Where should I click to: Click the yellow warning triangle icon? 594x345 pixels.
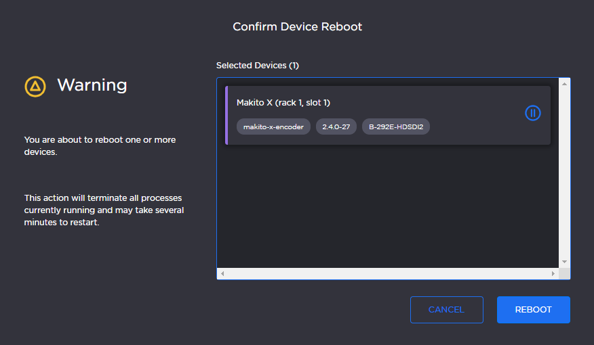click(35, 86)
